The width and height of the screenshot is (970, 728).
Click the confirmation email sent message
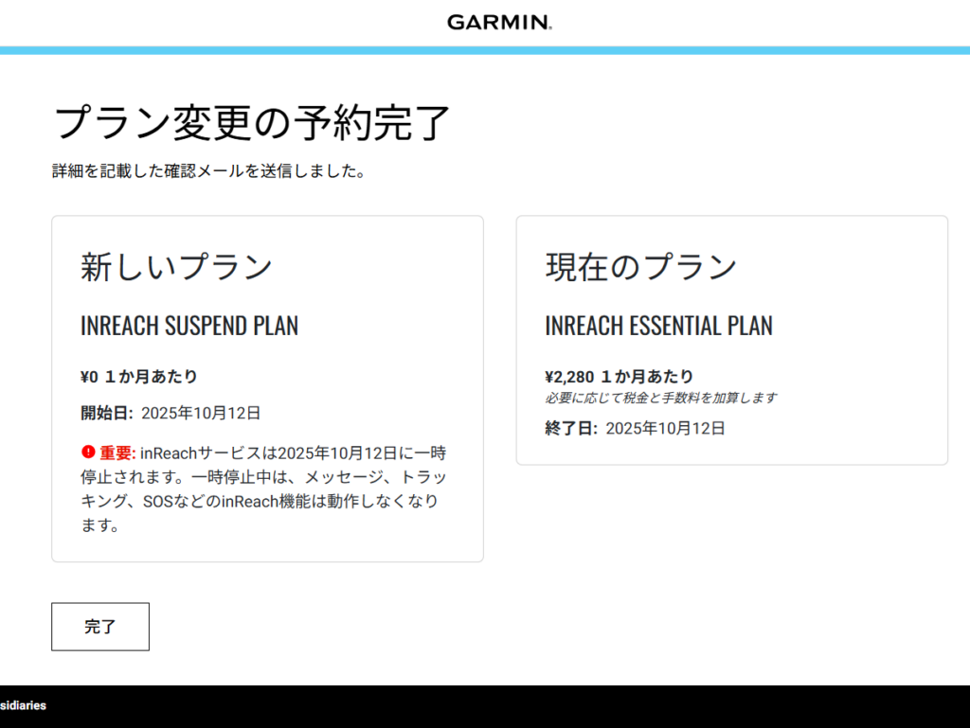point(208,171)
